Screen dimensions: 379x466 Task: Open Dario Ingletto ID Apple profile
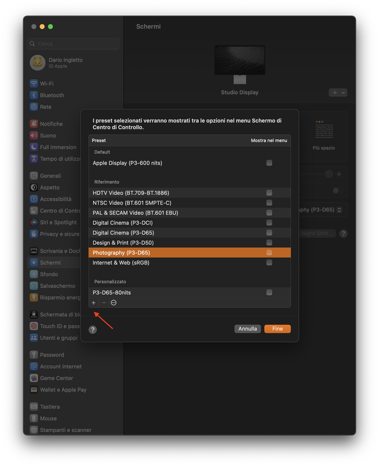pos(56,63)
